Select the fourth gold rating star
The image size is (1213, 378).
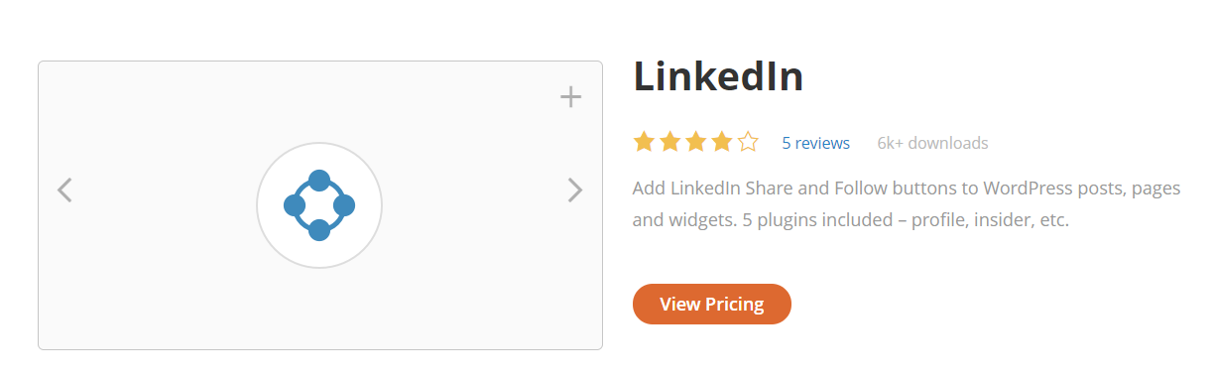(x=722, y=142)
